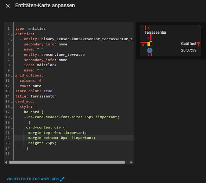Fold the sensor.tuer_terrasse entity on line 6
This screenshot has height=183, width=206.
click(12, 56)
